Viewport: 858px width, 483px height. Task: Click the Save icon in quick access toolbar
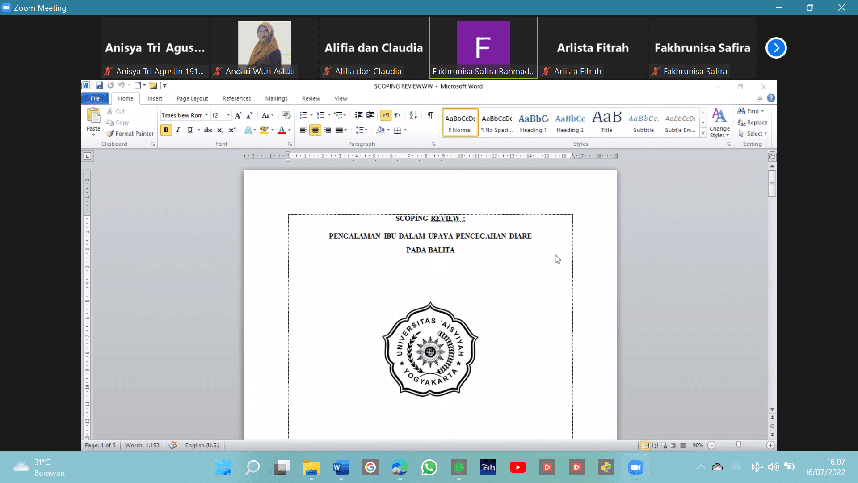(x=99, y=85)
